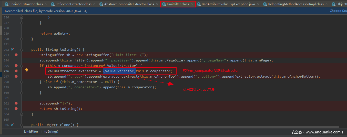Image resolution: width=347 pixels, height=137 pixels.
Task: Toggle the breakpoint on line 296
Action: coord(16,71)
